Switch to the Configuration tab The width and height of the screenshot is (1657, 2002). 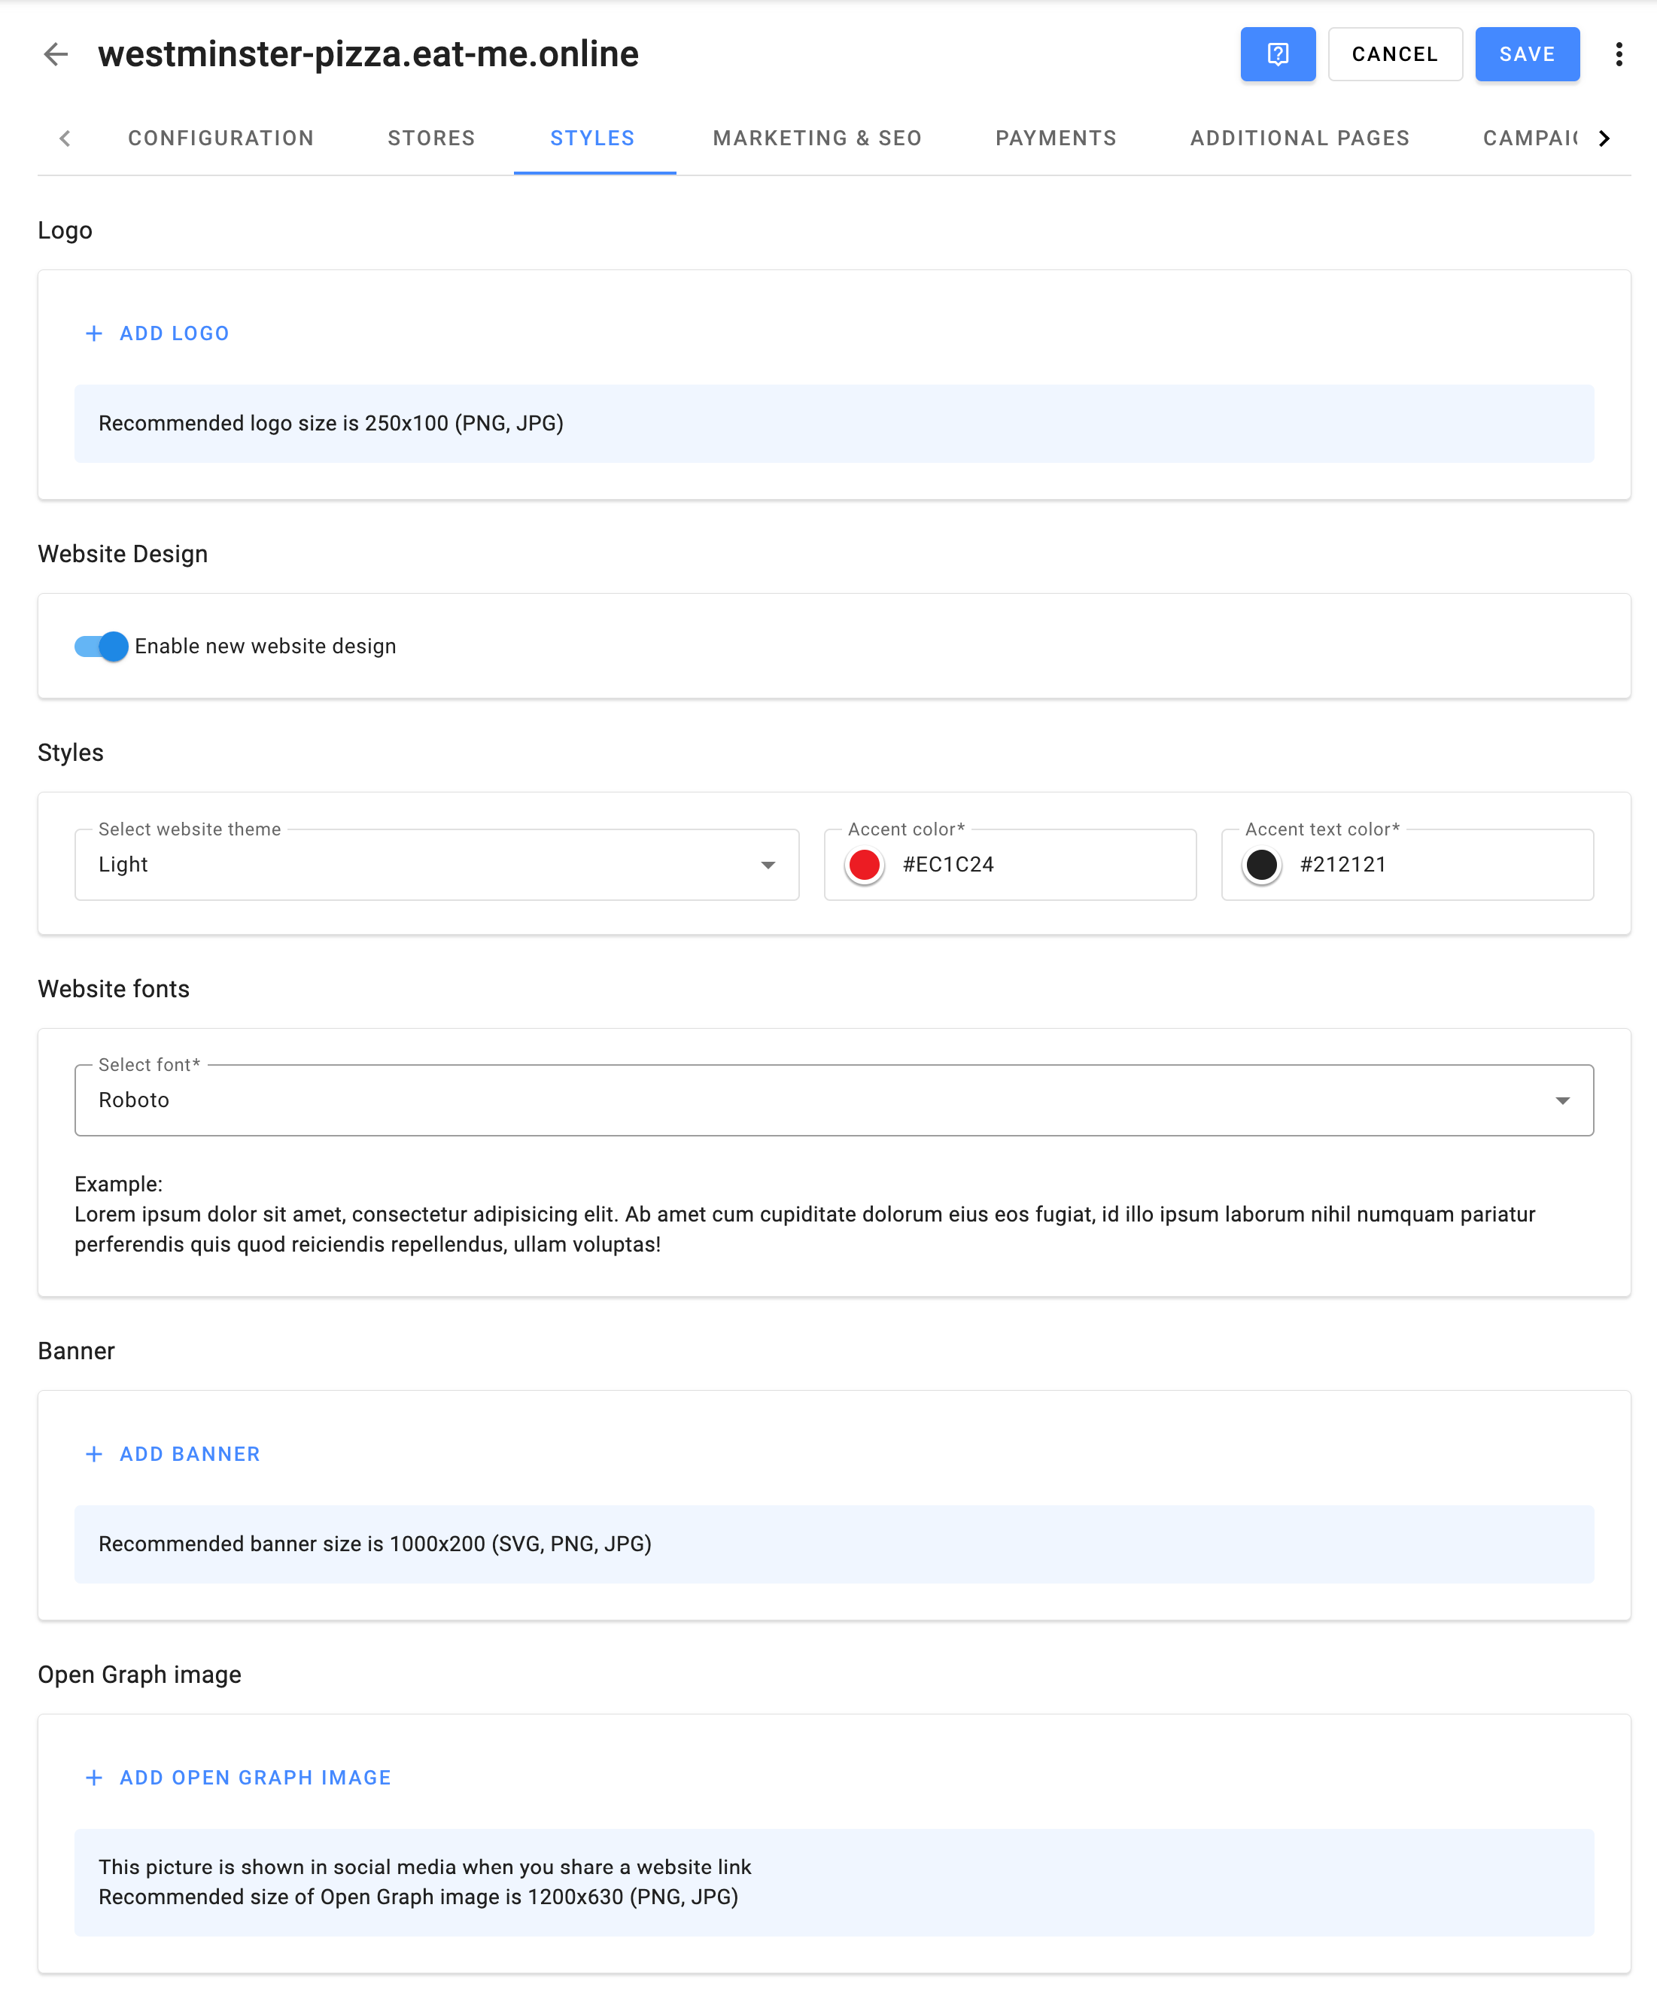[221, 138]
